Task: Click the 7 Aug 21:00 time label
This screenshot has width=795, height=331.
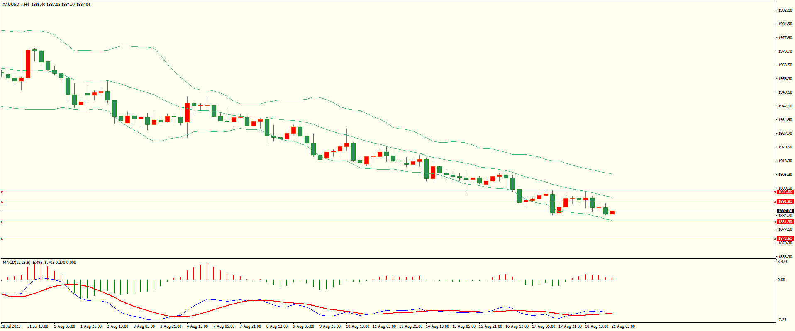Action: pyautogui.click(x=250, y=326)
